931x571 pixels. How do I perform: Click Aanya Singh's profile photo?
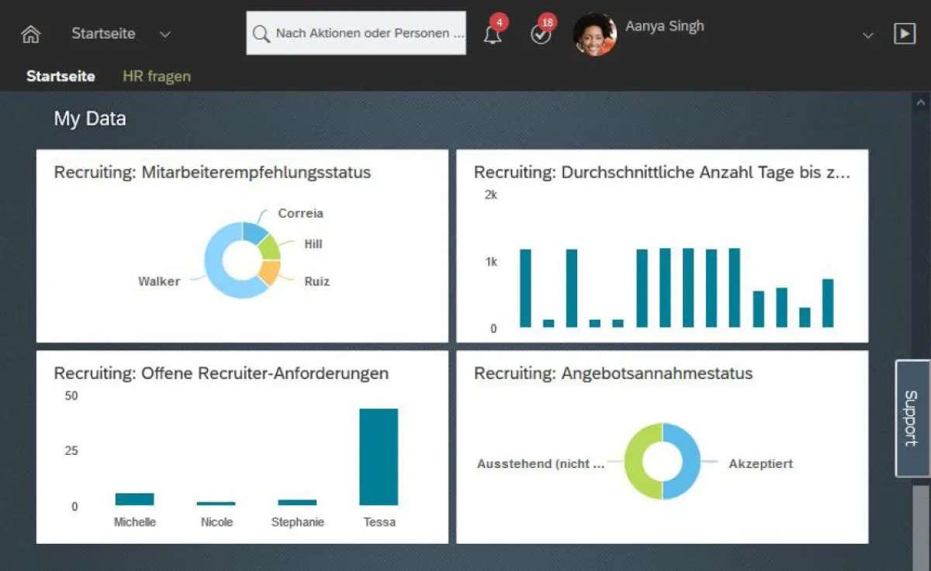point(595,34)
